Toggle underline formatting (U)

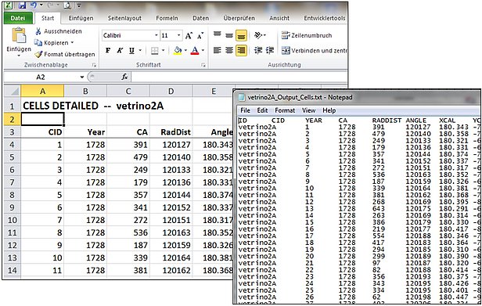coord(131,50)
